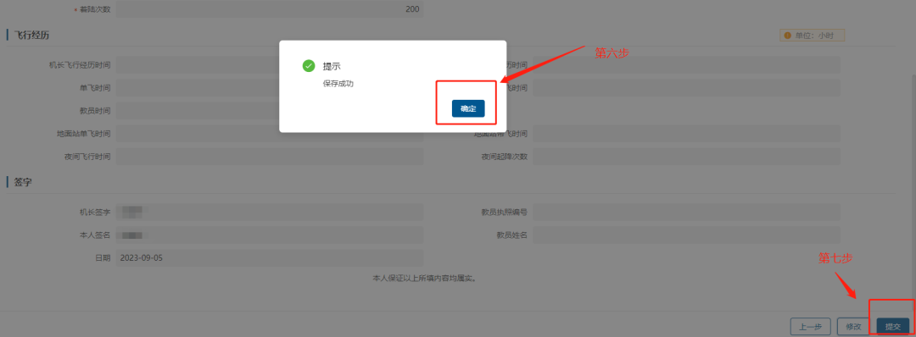Click the 机长签字 input field
This screenshot has width=916, height=337.
(x=270, y=213)
